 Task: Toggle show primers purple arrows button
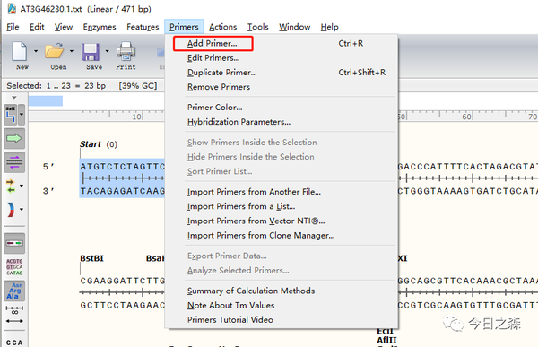(14, 161)
